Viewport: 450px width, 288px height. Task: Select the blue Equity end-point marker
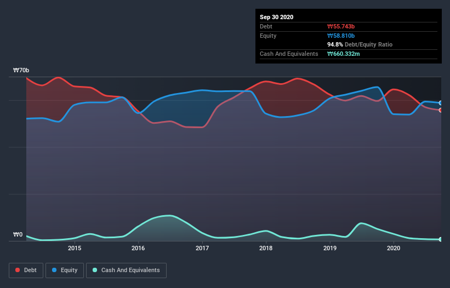point(441,103)
